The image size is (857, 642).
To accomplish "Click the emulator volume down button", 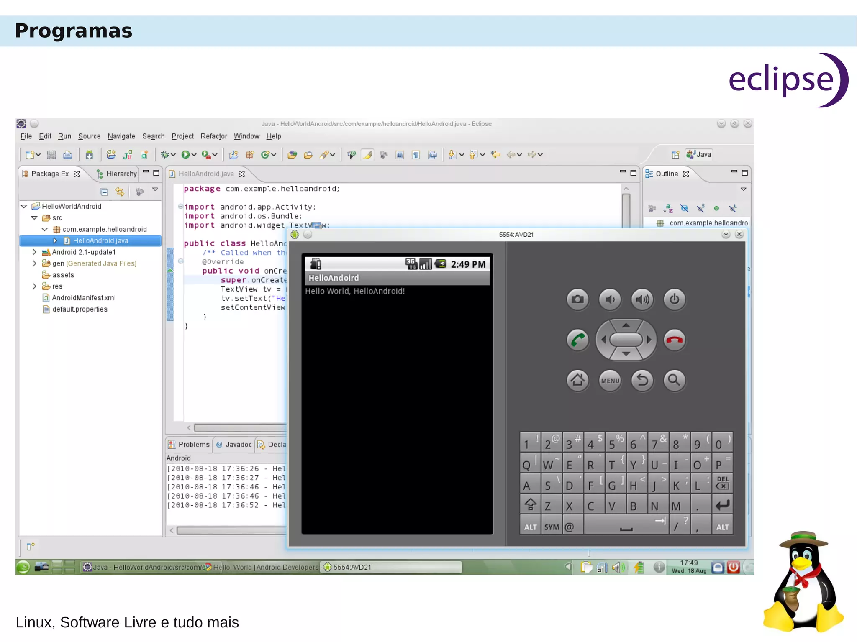I will (610, 299).
